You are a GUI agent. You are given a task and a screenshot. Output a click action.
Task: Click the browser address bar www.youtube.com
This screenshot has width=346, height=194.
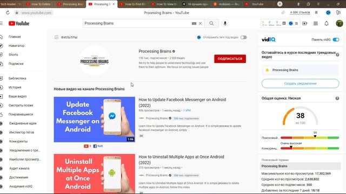(x=36, y=13)
